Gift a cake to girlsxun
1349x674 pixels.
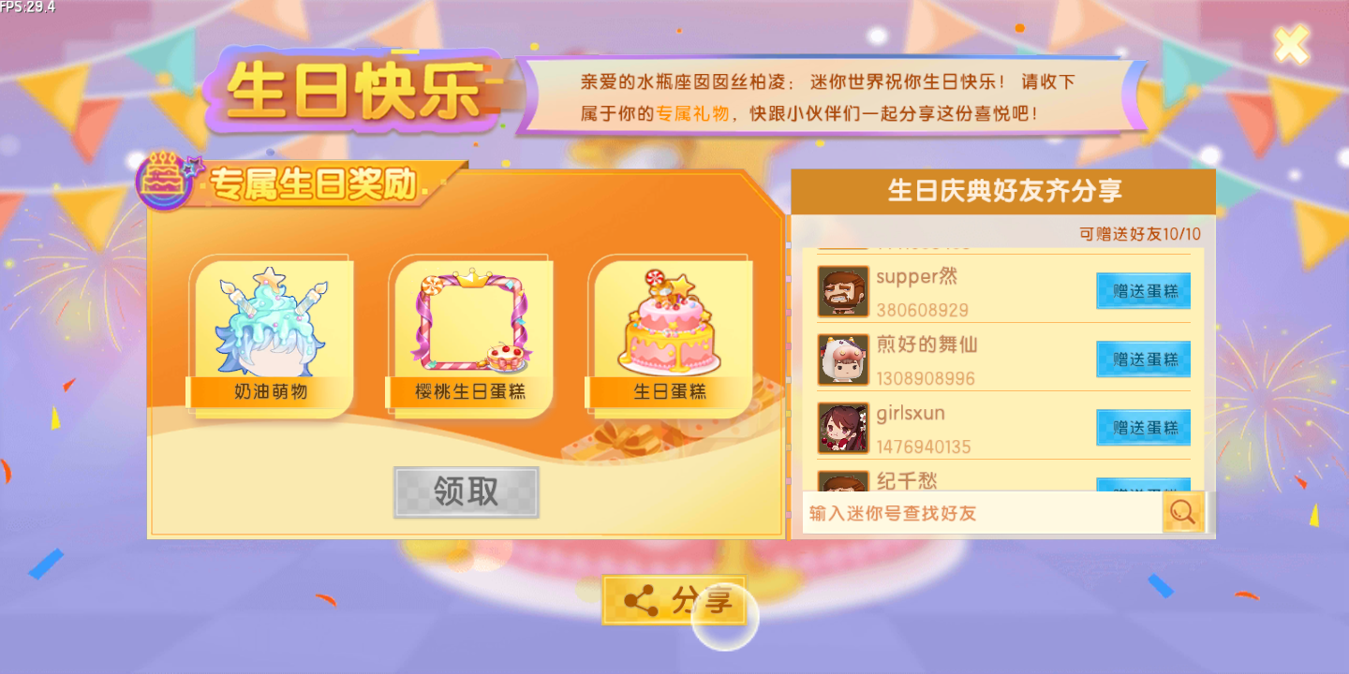(x=1143, y=428)
